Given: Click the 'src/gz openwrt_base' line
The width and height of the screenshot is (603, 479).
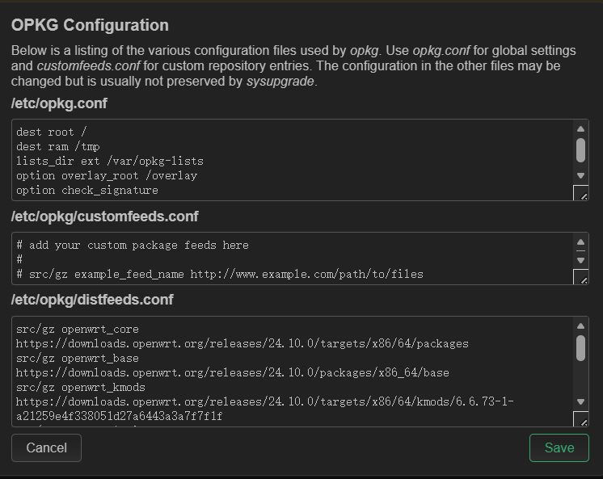Looking at the screenshot, I should point(77,359).
